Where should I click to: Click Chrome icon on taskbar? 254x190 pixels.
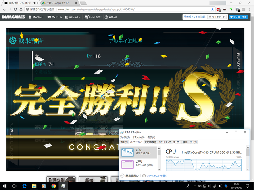(x=54, y=186)
